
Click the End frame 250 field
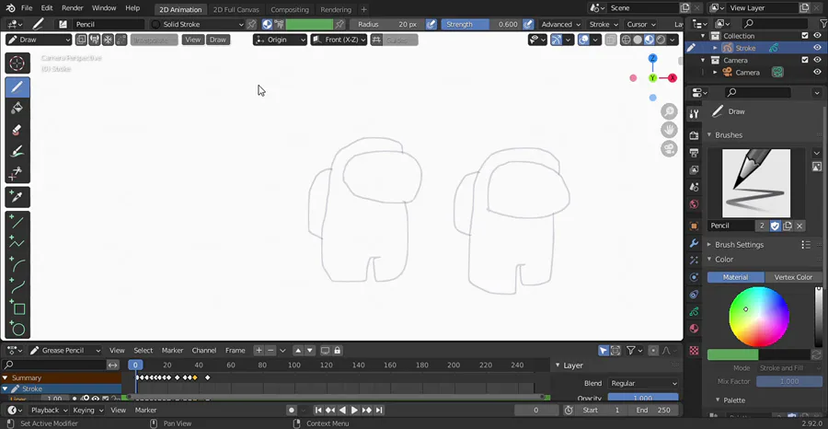[x=654, y=410]
